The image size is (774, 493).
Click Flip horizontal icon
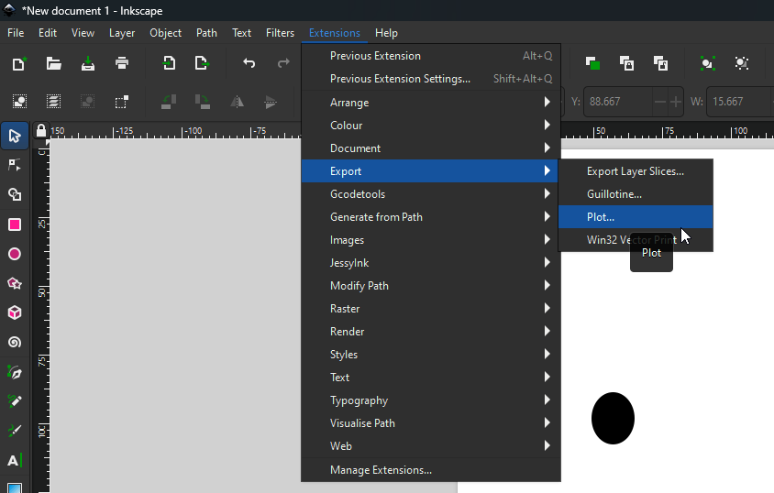click(x=237, y=102)
